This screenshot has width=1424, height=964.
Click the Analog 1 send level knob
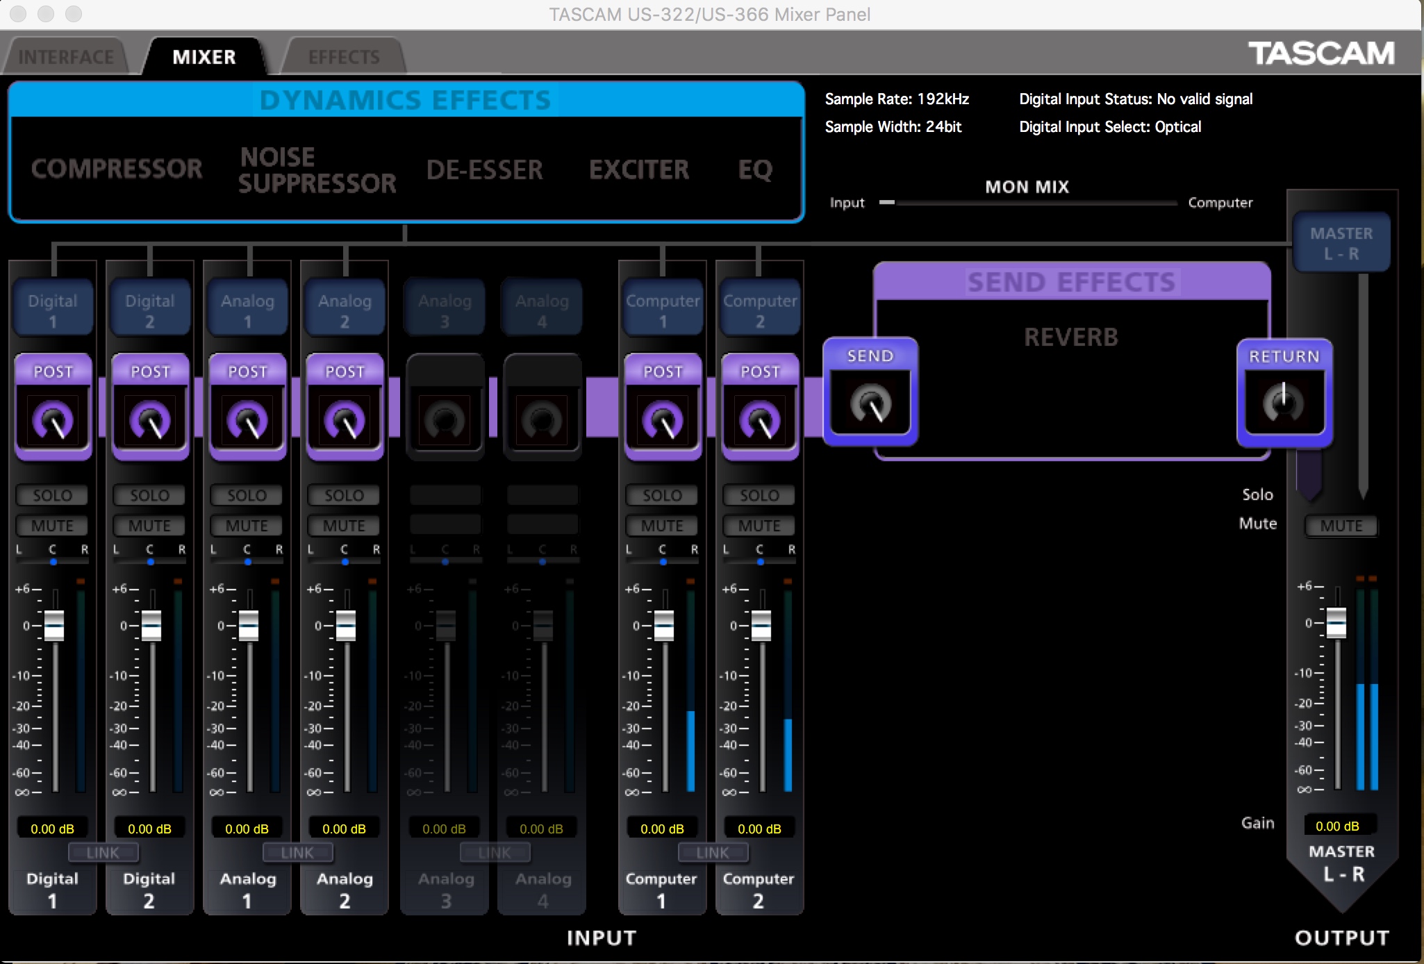[247, 420]
